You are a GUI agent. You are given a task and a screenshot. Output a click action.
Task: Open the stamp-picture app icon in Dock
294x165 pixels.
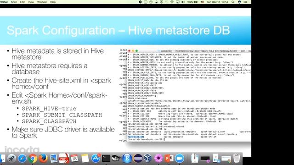(x=54, y=159)
